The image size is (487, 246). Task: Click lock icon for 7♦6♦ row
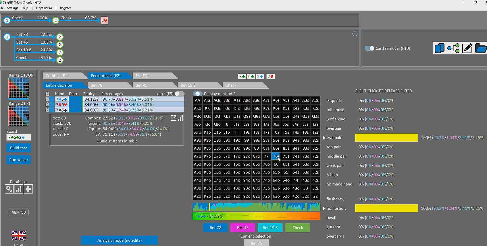(x=47, y=99)
